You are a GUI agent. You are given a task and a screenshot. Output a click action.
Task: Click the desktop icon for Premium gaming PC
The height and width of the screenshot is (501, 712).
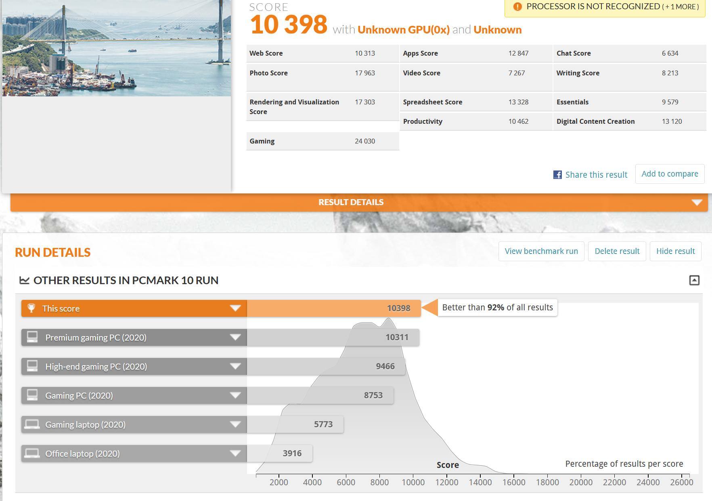[x=32, y=337]
